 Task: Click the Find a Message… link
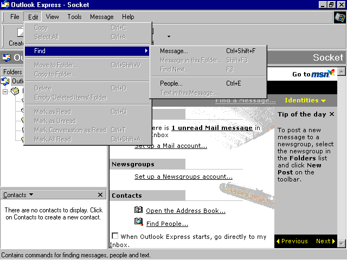[x=246, y=101]
